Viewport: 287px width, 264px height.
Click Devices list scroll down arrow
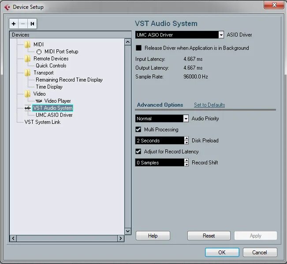(128, 231)
